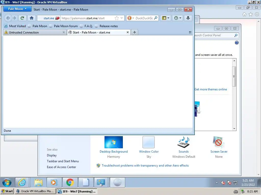Open Taskbar and Start Menu link

(63, 161)
